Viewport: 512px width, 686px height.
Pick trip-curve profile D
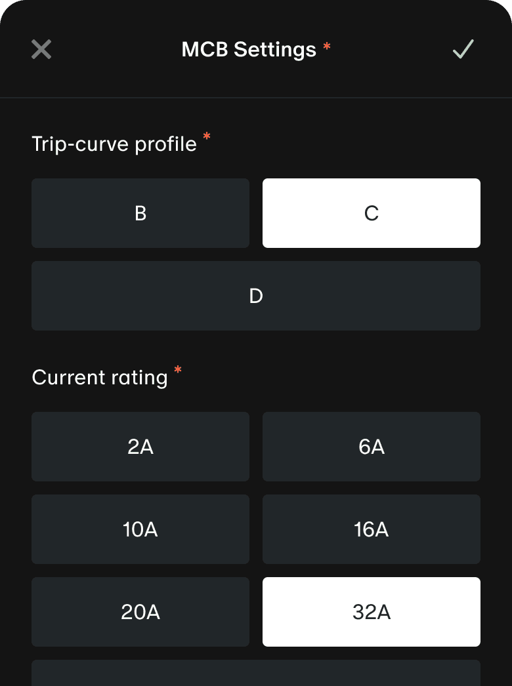(256, 296)
